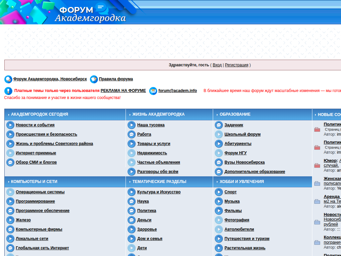This screenshot has width=341, height=256.
Task: Open the ХОББИ И УВЛЕЧЕНИЯ section header
Action: [241, 182]
